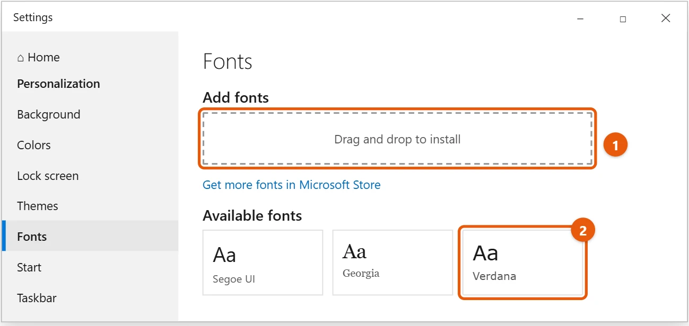The width and height of the screenshot is (689, 326).
Task: Select the Fonts sidebar item
Action: 90,236
